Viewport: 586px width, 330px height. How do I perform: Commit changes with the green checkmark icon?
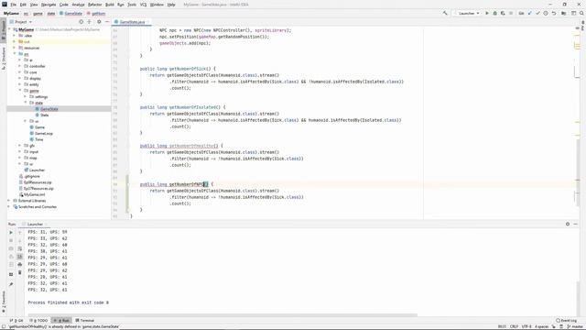537,13
